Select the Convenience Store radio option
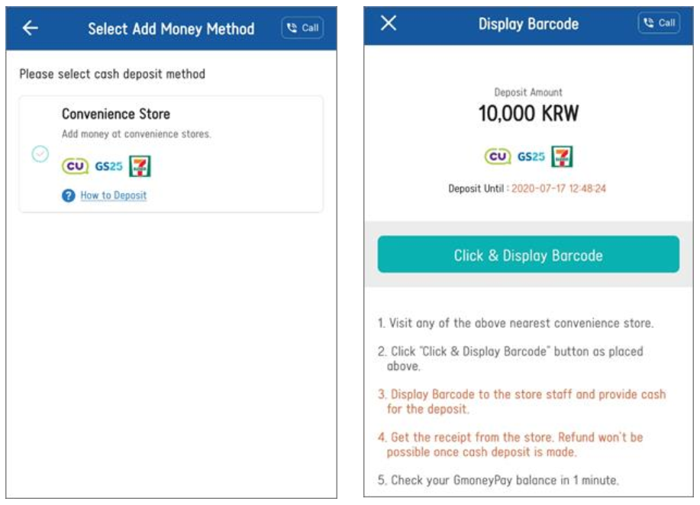The image size is (700, 505). [x=40, y=154]
